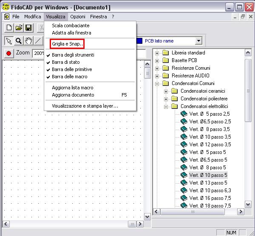255x236 pixels.
Task: Expand the Basette PCB tree node
Action: pyautogui.click(x=157, y=61)
